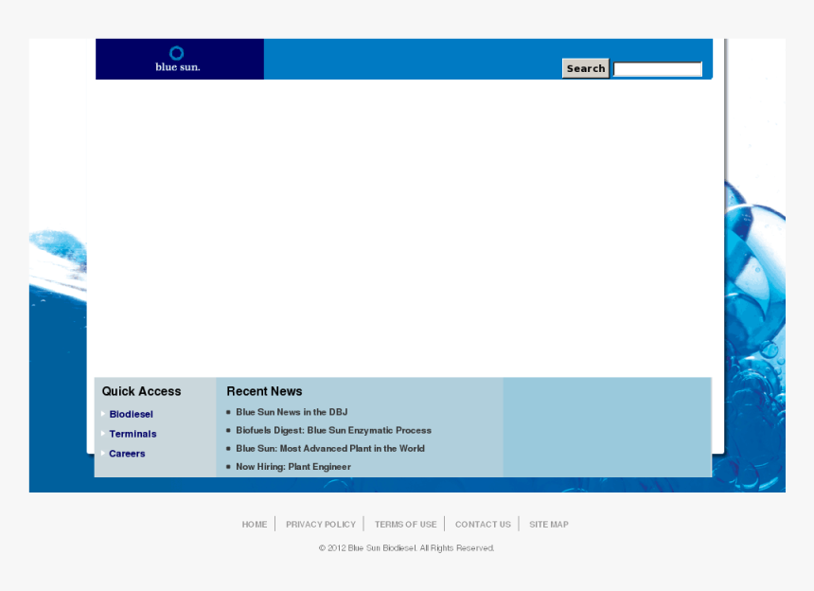The width and height of the screenshot is (814, 591).
Task: Open the PRIVACY POLICY page
Action: pos(321,524)
